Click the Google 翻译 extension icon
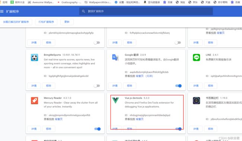Screen dimensions: 242x141 click(115, 58)
